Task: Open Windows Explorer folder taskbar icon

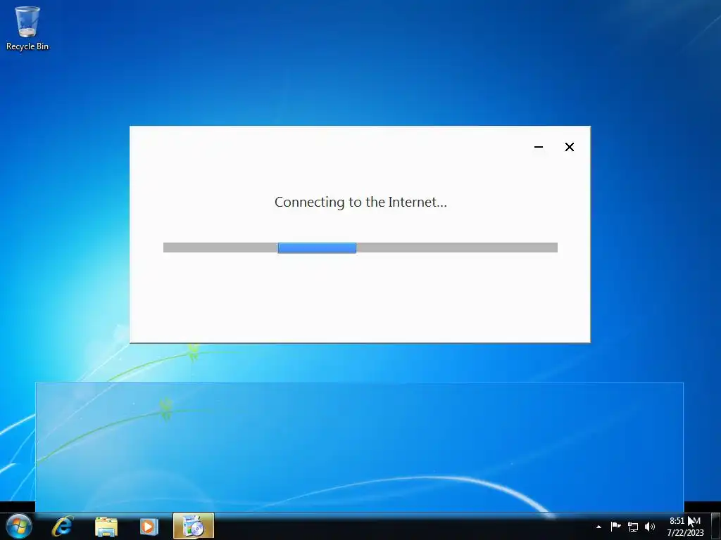Action: click(x=106, y=526)
